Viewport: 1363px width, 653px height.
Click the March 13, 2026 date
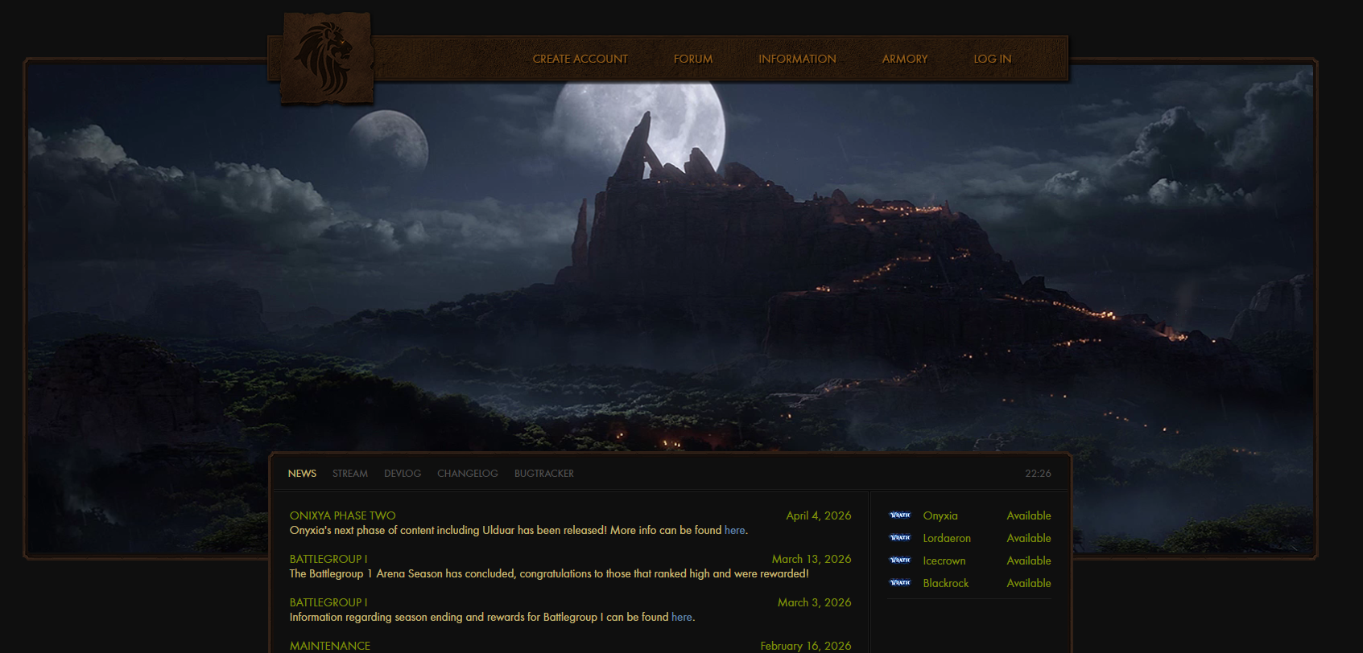point(812,559)
